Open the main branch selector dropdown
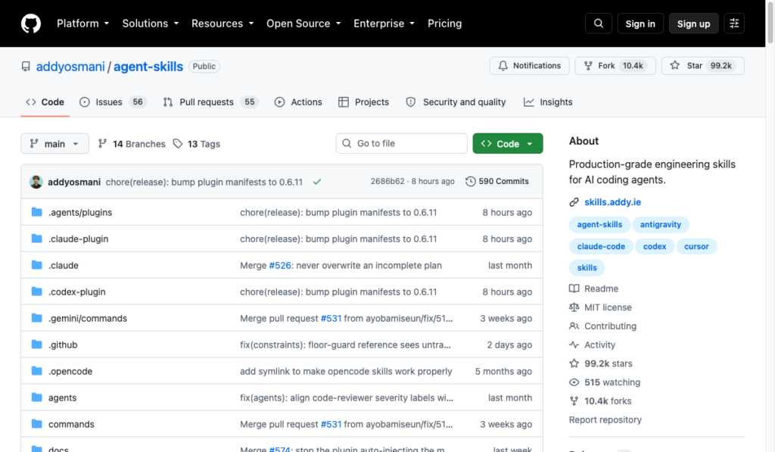This screenshot has width=775, height=452. click(54, 143)
